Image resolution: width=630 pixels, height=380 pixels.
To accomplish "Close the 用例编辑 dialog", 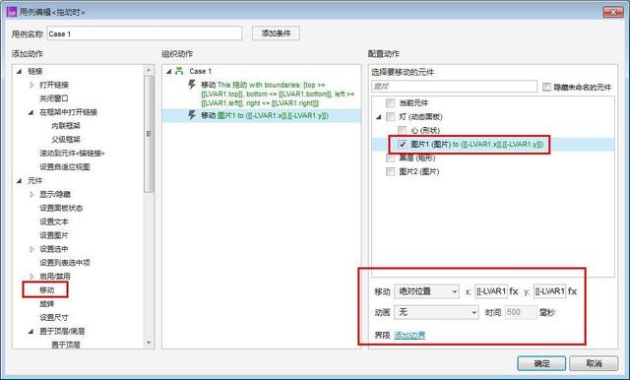I will tap(613, 12).
